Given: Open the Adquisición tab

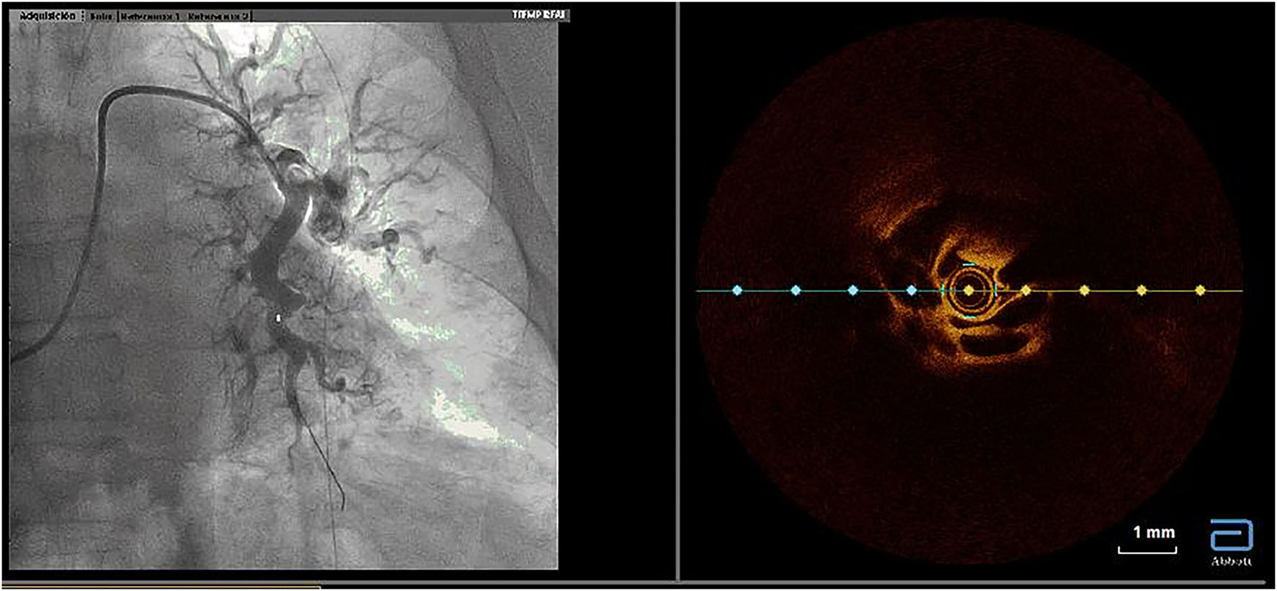Looking at the screenshot, I should tap(48, 15).
